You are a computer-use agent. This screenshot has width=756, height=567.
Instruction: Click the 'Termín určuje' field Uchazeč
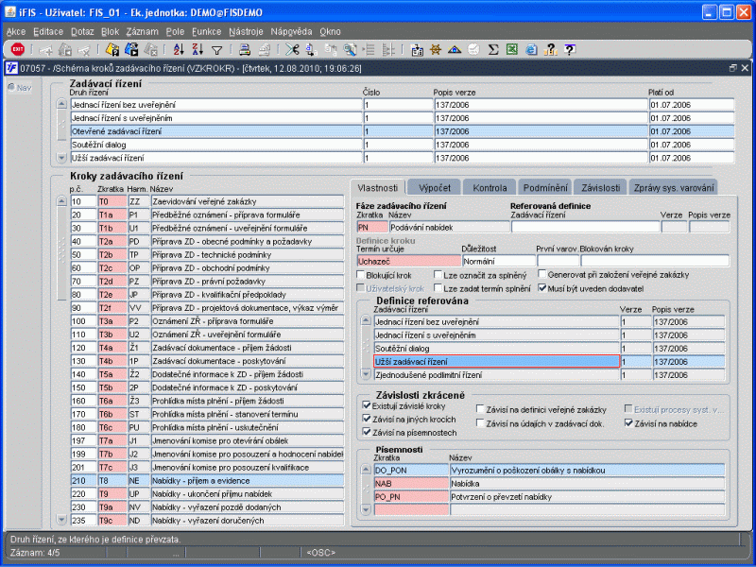coord(406,260)
